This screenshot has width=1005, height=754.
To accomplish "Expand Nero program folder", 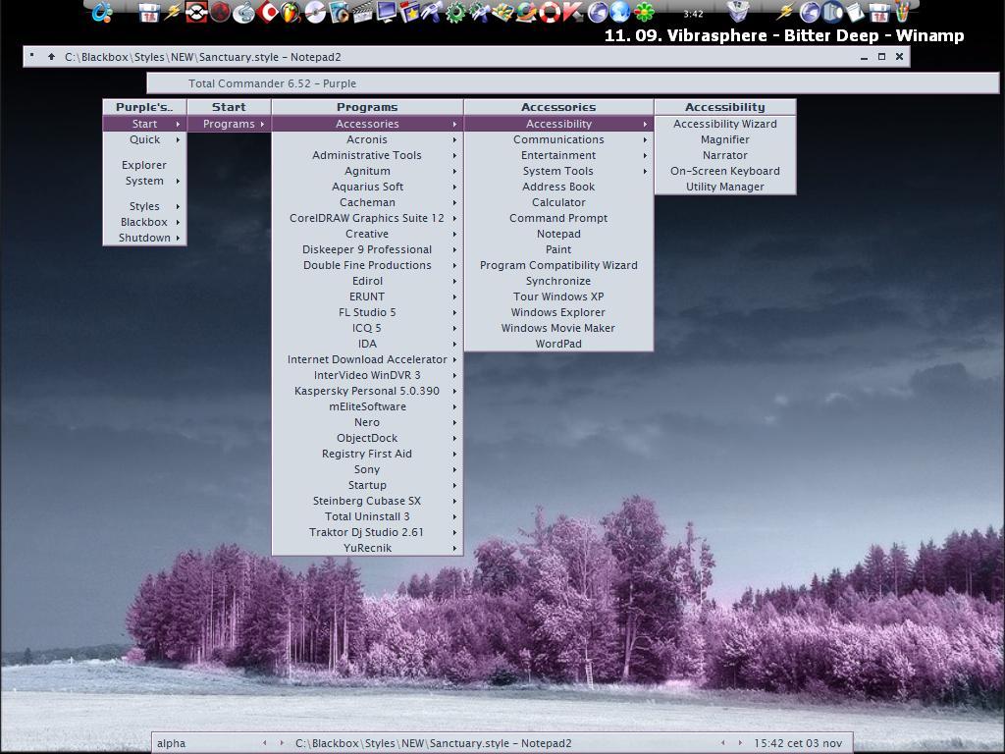I will [x=367, y=422].
